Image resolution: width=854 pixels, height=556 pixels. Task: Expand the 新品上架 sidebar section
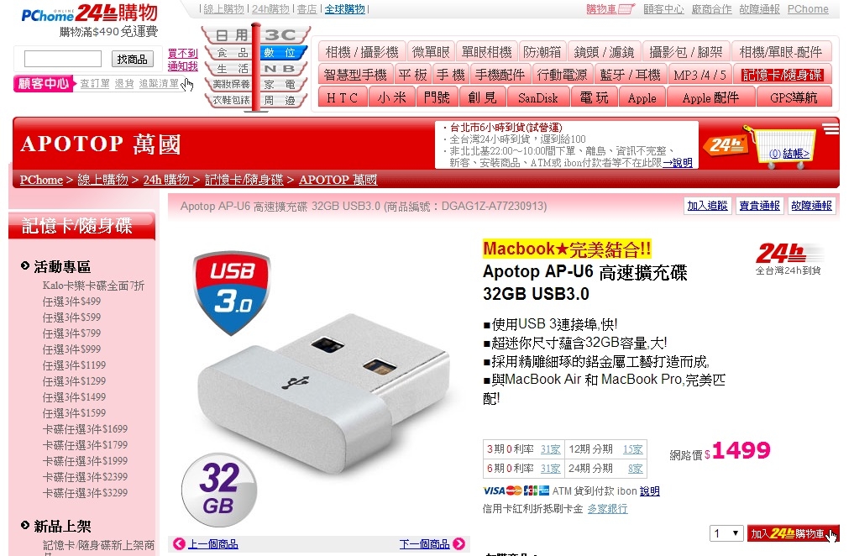[56, 526]
